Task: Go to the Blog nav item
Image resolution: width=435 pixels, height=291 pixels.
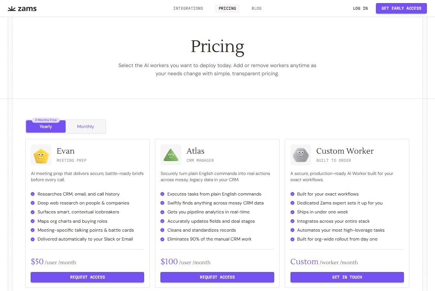Action: pos(256,9)
